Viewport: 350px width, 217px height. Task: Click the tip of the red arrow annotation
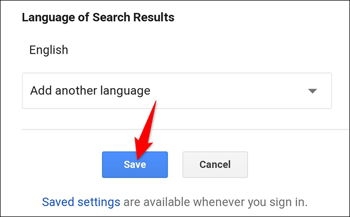click(x=138, y=152)
